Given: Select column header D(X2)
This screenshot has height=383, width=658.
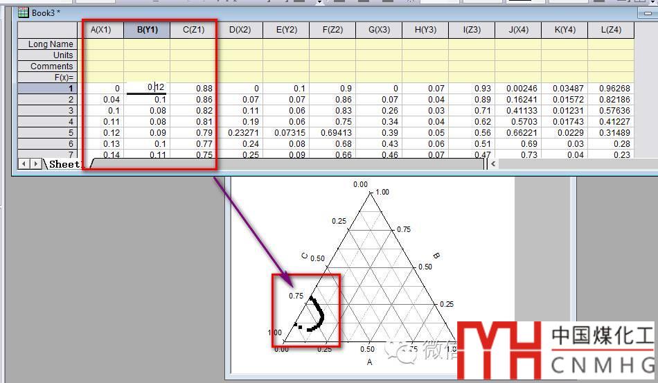Looking at the screenshot, I should 240,30.
